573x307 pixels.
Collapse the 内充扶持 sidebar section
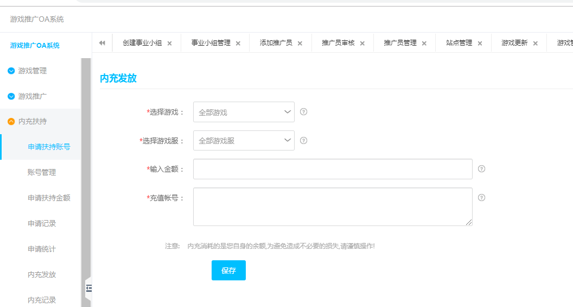pyautogui.click(x=33, y=121)
